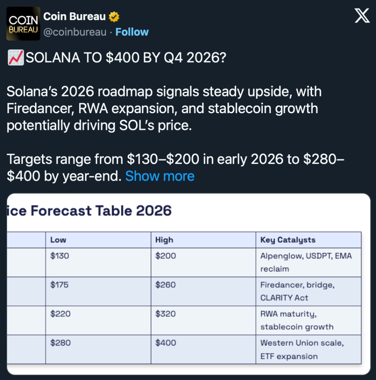Click the @coinbureau handle

[x=75, y=32]
